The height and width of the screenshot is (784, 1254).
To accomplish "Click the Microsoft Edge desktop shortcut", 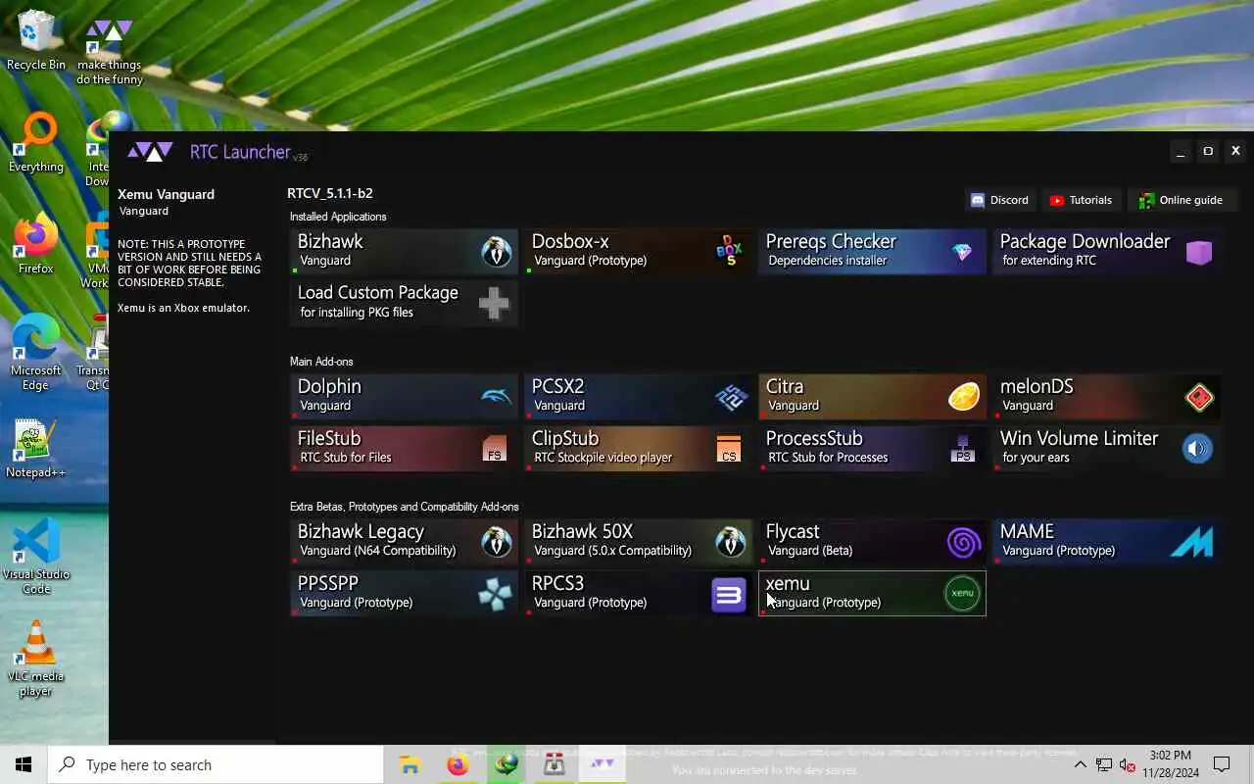I will (35, 353).
